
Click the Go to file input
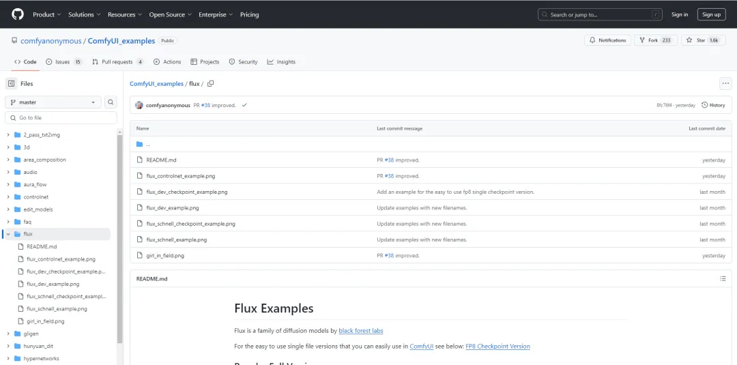pos(61,117)
